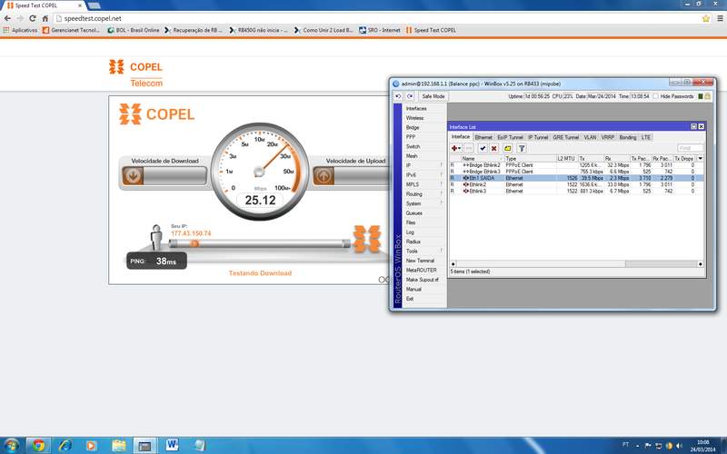Click the horizontal scrollbar thumb in Interface List
727x454 pixels.
(661, 264)
